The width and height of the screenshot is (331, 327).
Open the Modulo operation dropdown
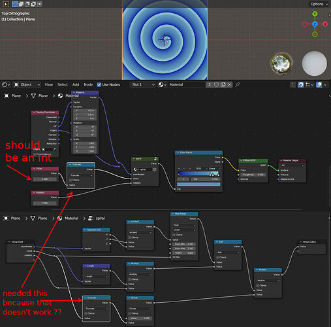[268, 281]
